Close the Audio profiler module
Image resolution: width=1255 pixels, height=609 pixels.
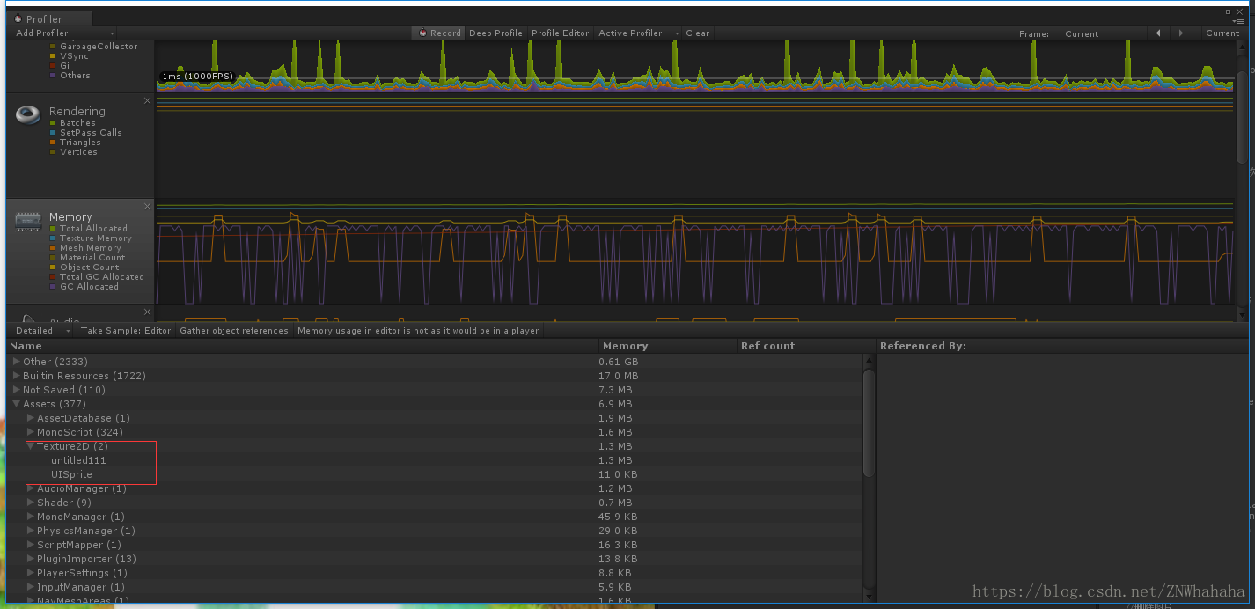point(147,312)
